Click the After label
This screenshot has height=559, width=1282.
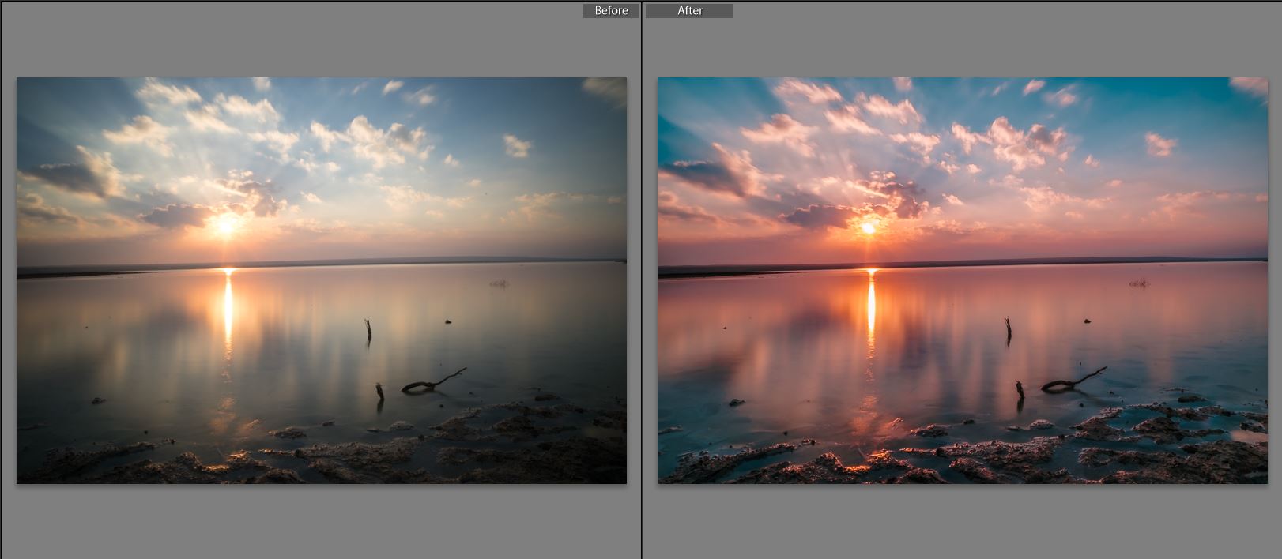pyautogui.click(x=689, y=10)
